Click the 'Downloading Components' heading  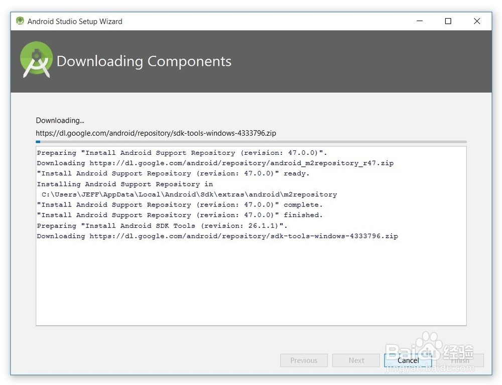[144, 61]
